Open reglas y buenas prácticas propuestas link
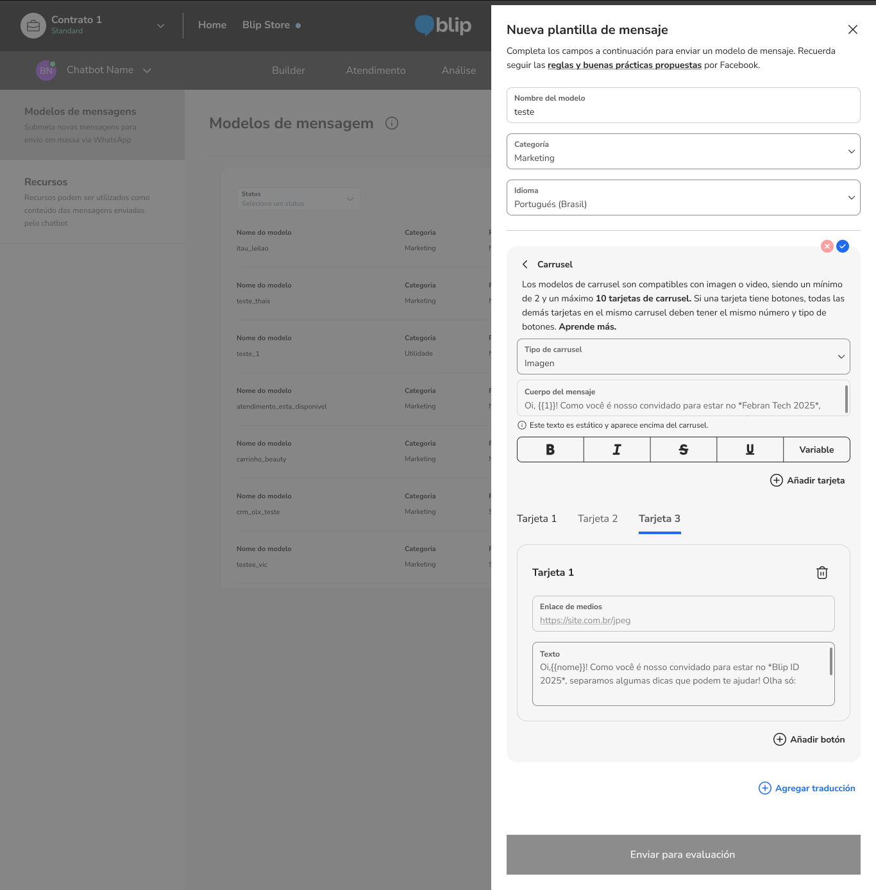The image size is (876, 890). coord(624,65)
